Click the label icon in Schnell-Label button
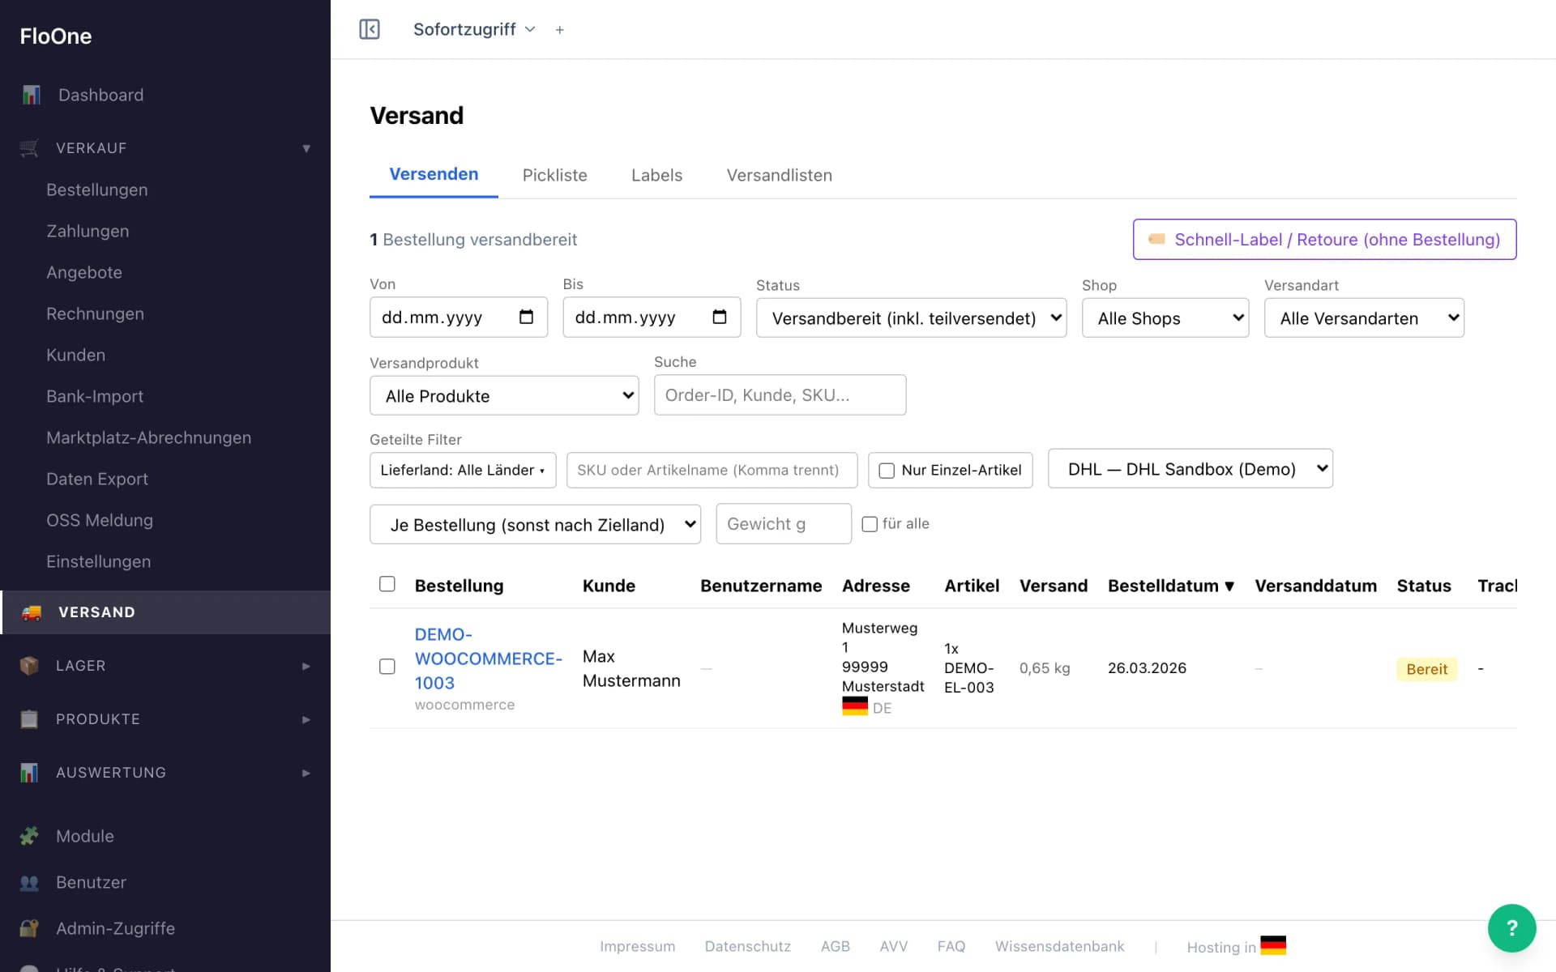Image resolution: width=1556 pixels, height=972 pixels. 1157,239
